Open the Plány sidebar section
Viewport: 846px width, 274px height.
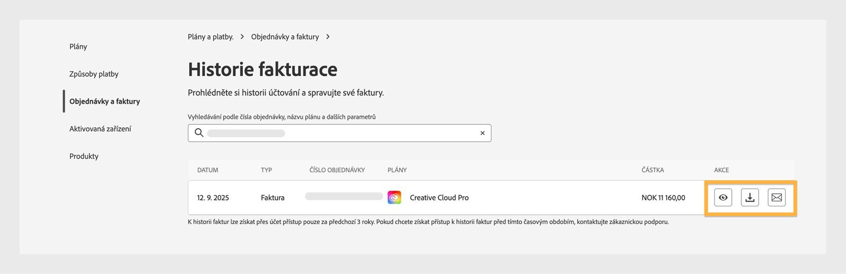[x=78, y=47]
